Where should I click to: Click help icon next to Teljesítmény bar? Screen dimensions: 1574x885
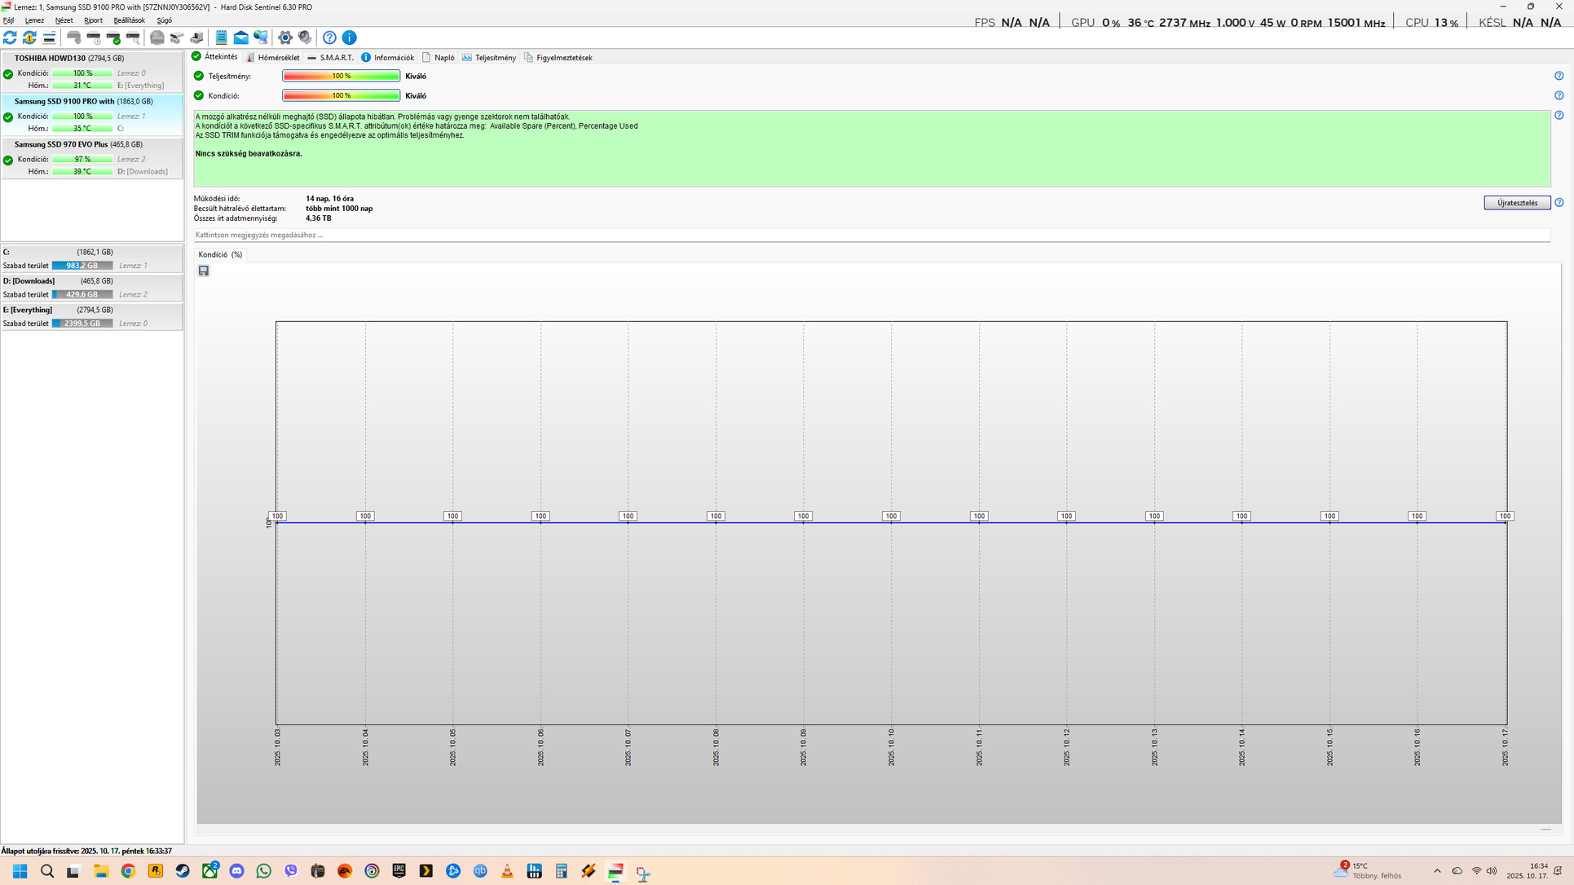1559,76
